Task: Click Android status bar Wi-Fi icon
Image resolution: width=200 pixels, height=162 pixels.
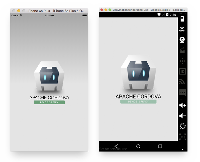Action: [159, 15]
